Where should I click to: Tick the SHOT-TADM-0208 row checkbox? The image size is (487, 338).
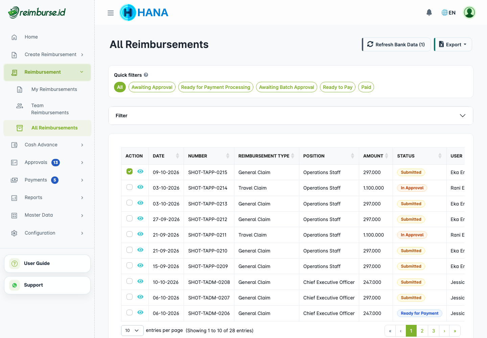[130, 281]
